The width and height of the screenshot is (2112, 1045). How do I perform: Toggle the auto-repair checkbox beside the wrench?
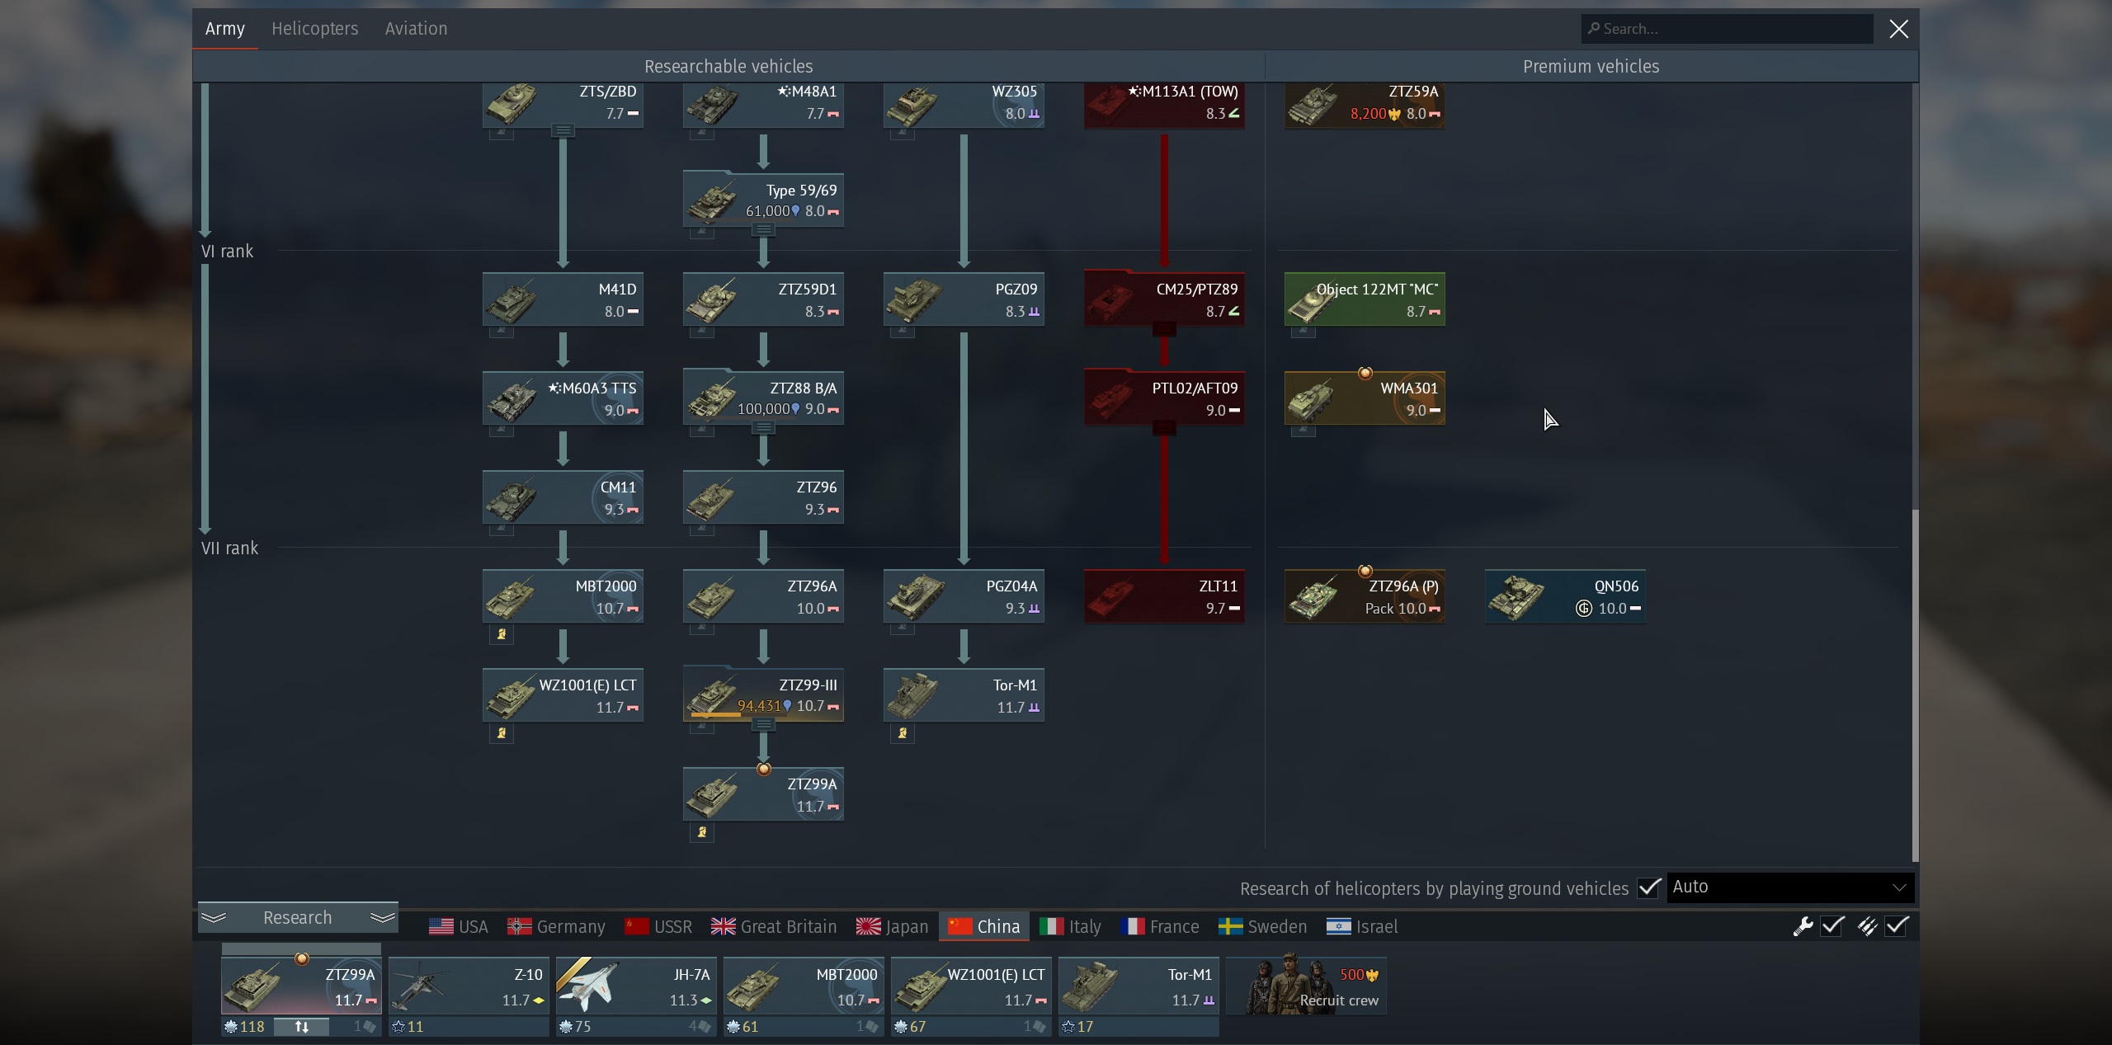pyautogui.click(x=1832, y=926)
